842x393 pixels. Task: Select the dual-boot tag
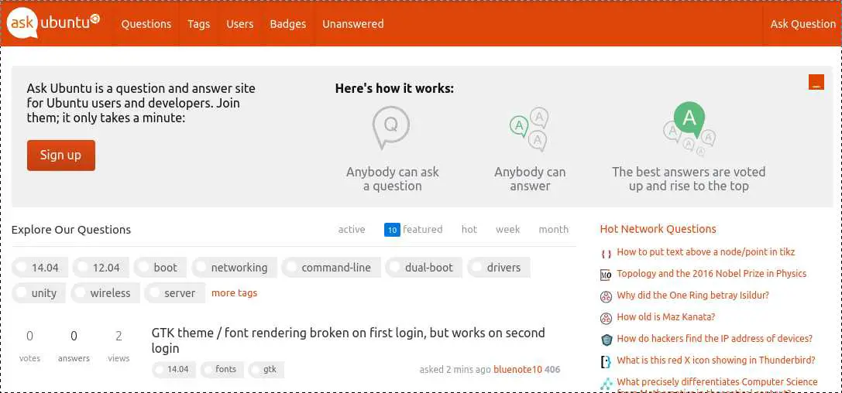click(x=424, y=268)
